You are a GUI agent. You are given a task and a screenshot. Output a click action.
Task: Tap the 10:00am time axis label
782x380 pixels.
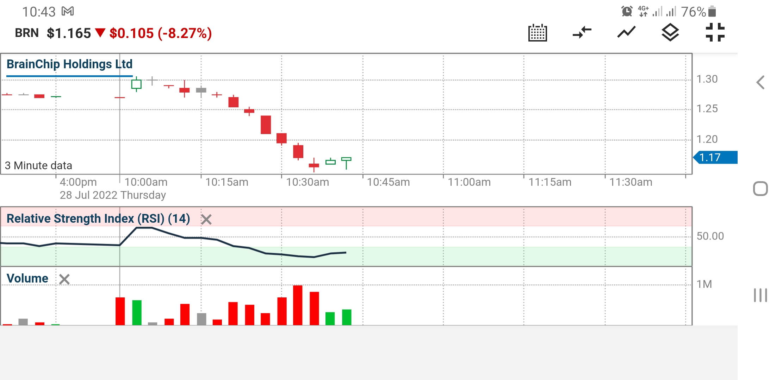pos(146,182)
